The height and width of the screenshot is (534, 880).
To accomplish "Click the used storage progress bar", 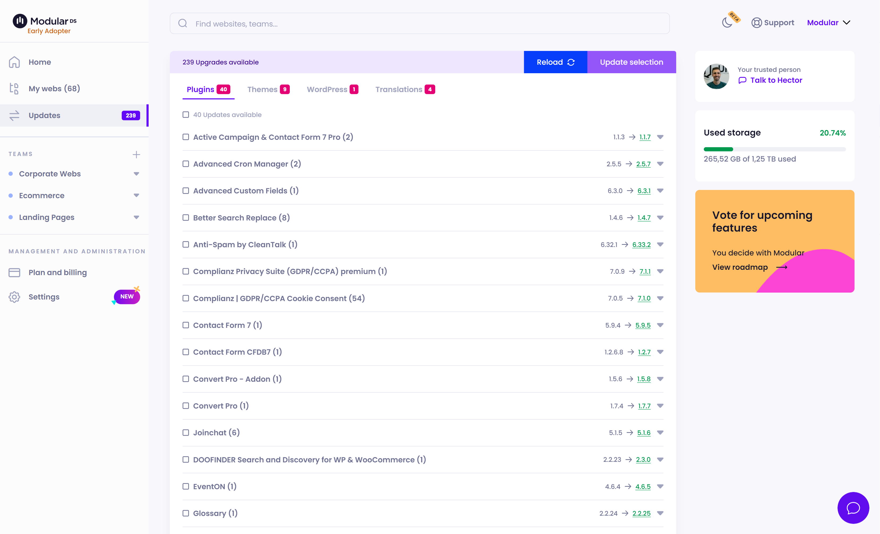I will pos(775,149).
